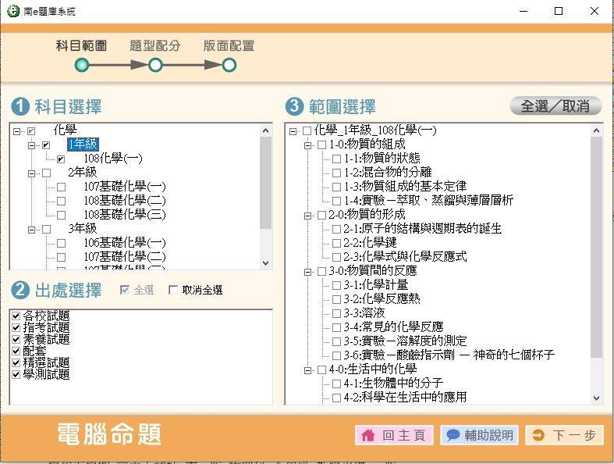Image resolution: width=614 pixels, height=464 pixels.
Task: Collapse the 3年級 tree node
Action: (x=31, y=230)
